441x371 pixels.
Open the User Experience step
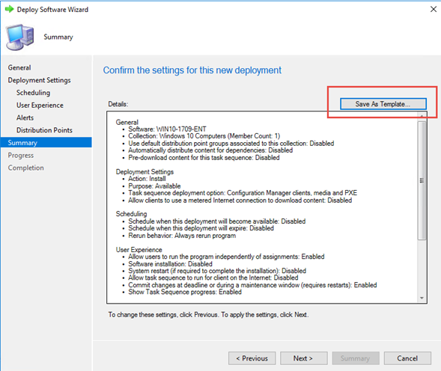point(40,105)
